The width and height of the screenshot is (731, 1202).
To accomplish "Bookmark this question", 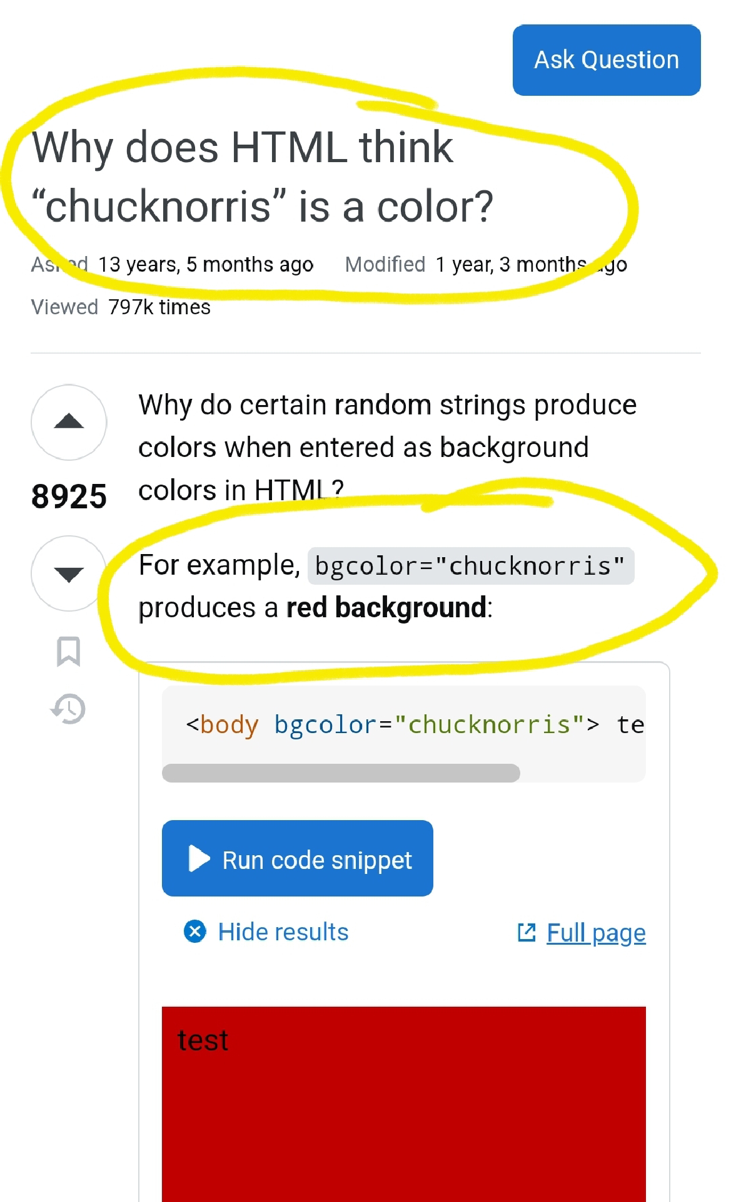I will click(x=69, y=652).
